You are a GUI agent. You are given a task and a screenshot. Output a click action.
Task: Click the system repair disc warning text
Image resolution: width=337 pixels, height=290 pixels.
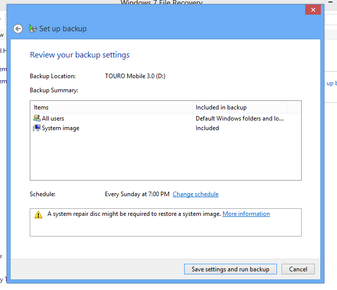tap(134, 214)
